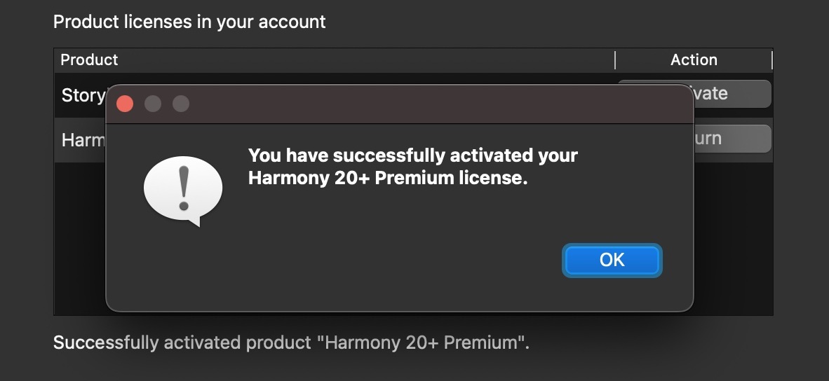Click the 'Successfully activated product' status text
Screen dimensions: 829x381
(x=291, y=343)
